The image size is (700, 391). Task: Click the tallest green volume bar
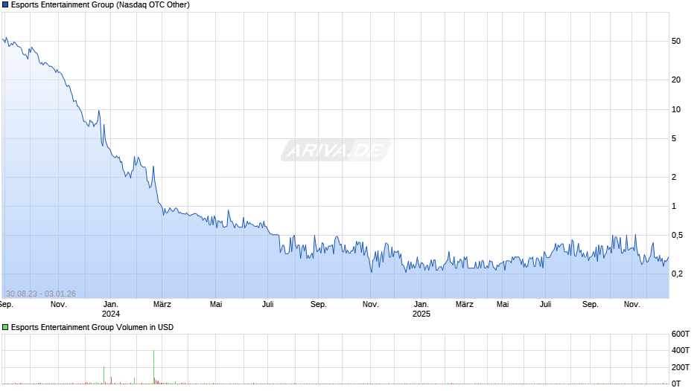point(153,367)
